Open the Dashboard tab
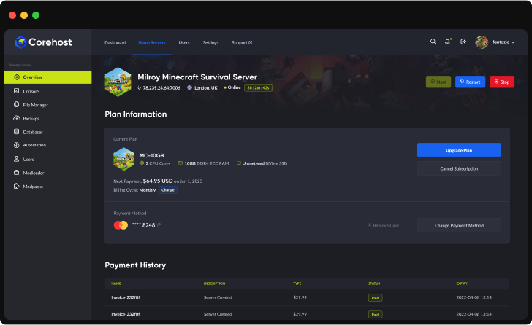Screen dimensions: 532x325 tap(115, 42)
